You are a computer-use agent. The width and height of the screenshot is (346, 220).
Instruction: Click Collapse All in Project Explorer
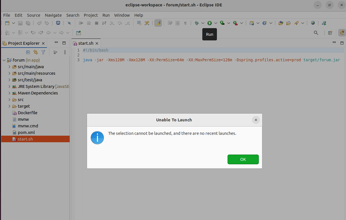click(x=28, y=52)
